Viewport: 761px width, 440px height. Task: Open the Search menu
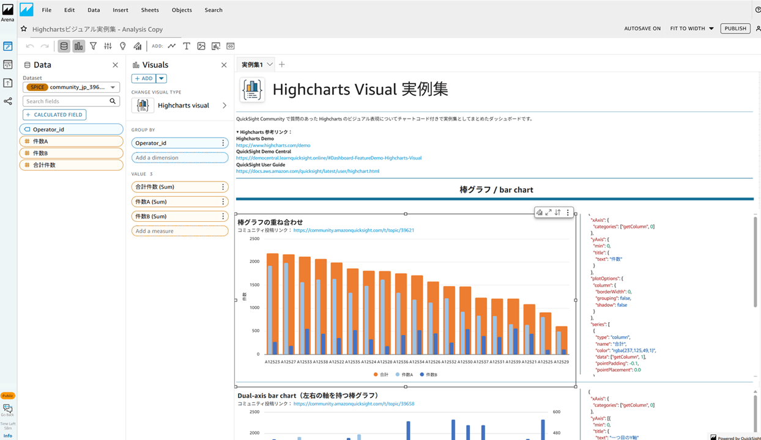[x=213, y=10]
